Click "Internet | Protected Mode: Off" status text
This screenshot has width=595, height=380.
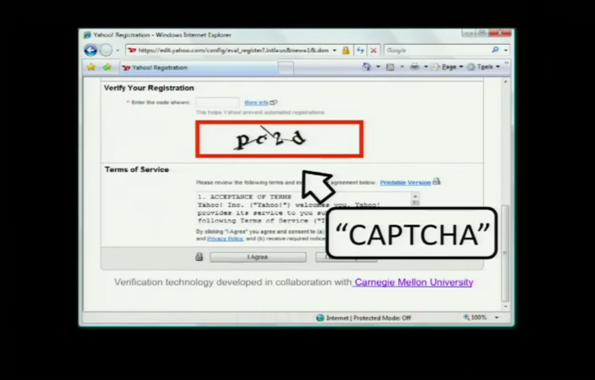tap(368, 318)
